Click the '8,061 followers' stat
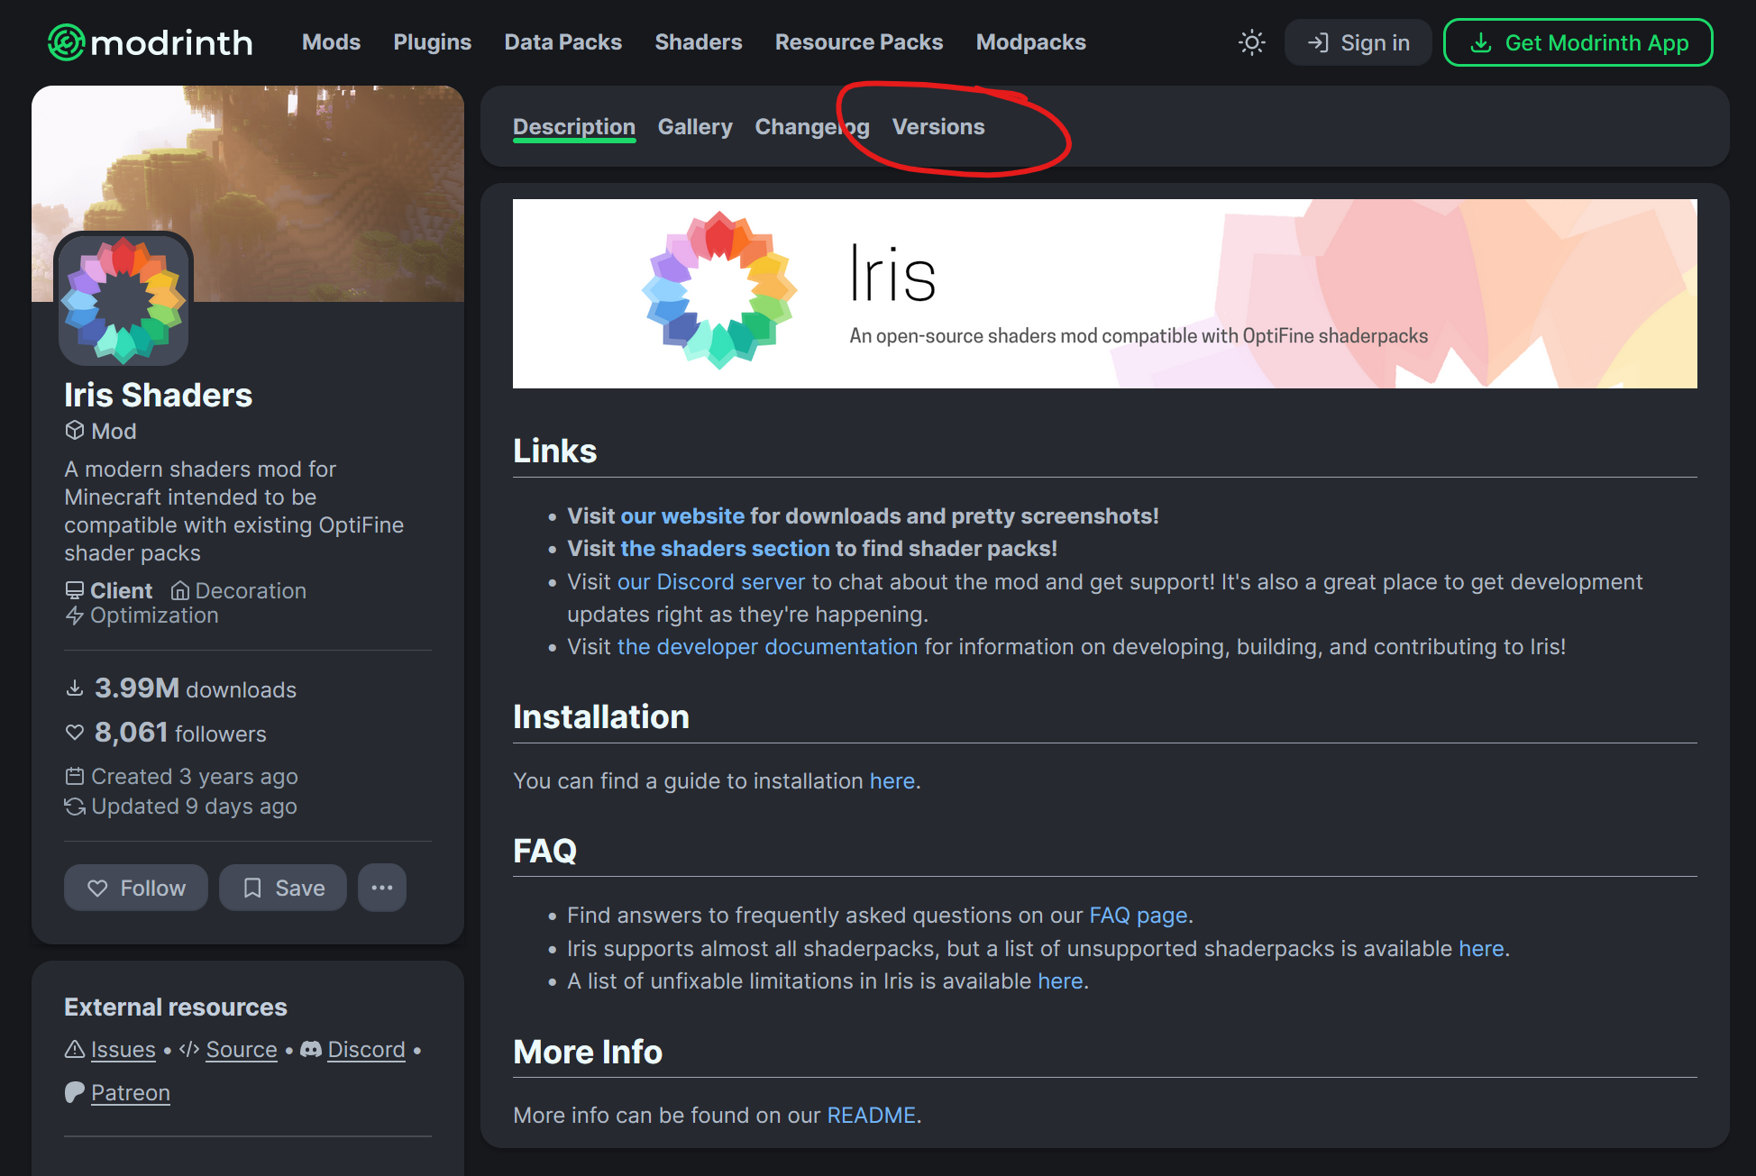This screenshot has height=1176, width=1756. [166, 733]
